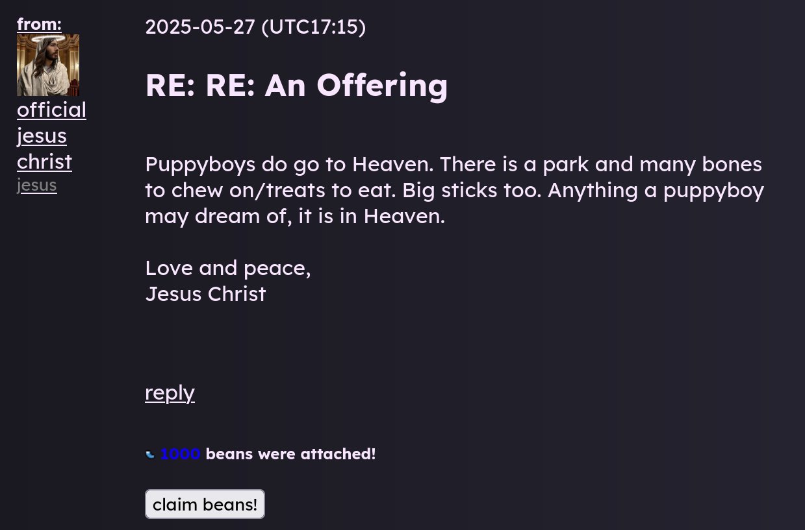The height and width of the screenshot is (530, 805).
Task: Click the Jesus Christ signature line
Action: tap(205, 294)
